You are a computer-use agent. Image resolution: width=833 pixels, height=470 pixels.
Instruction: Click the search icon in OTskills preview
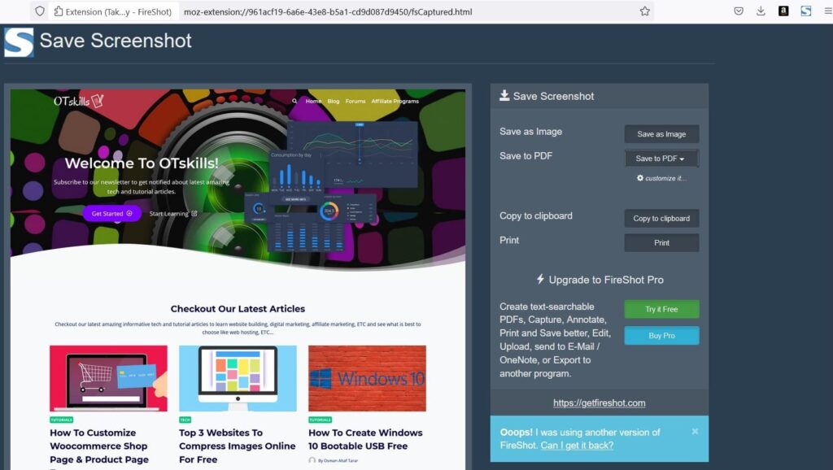point(294,101)
